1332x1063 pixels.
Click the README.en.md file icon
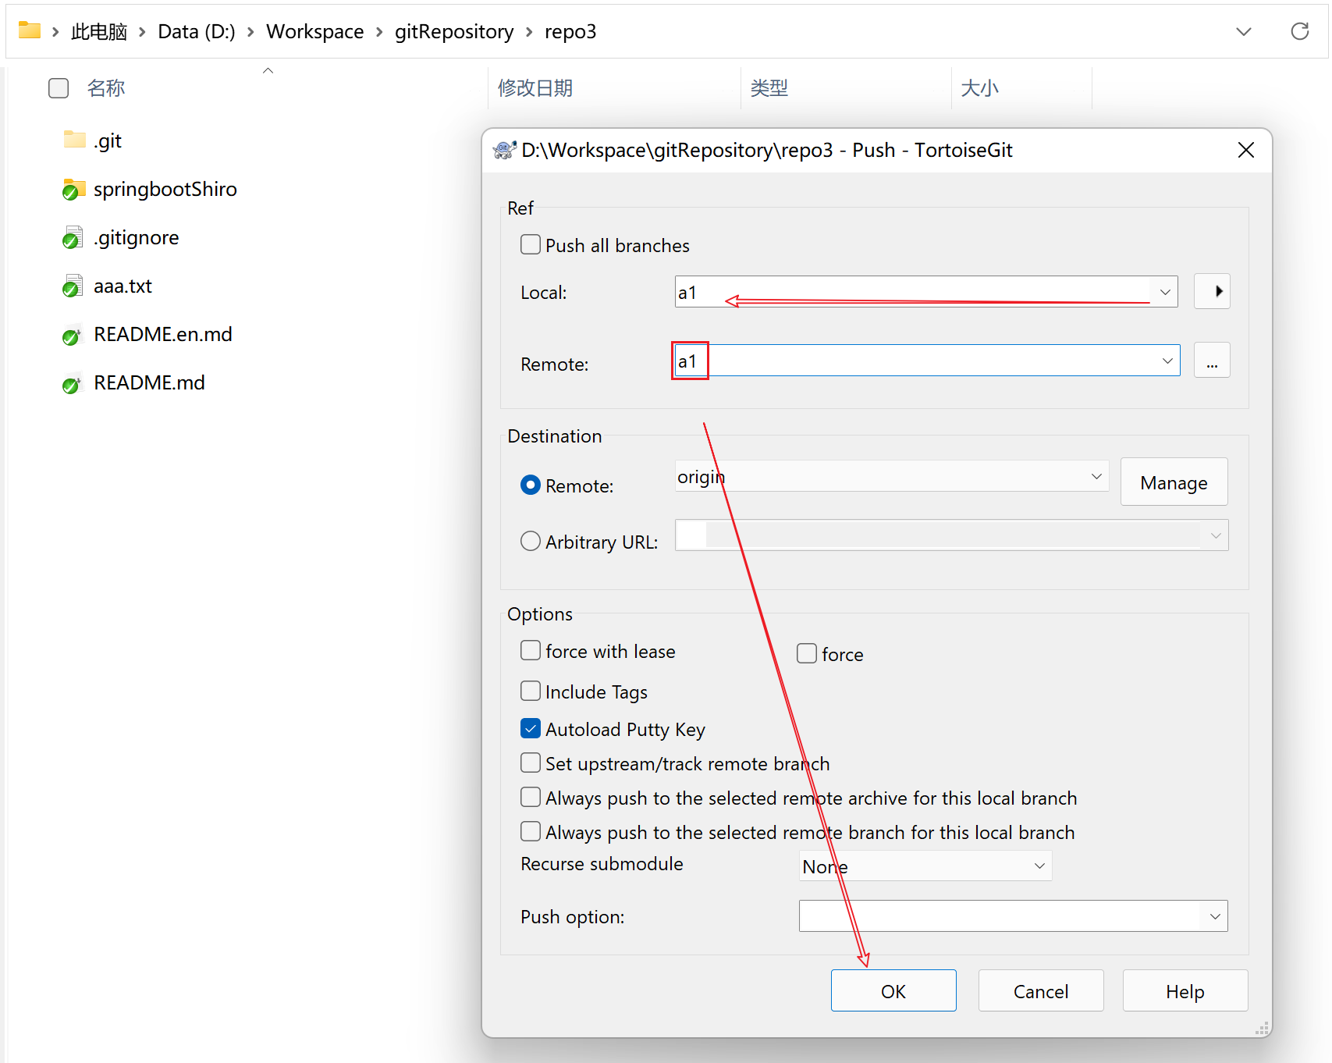tap(73, 335)
